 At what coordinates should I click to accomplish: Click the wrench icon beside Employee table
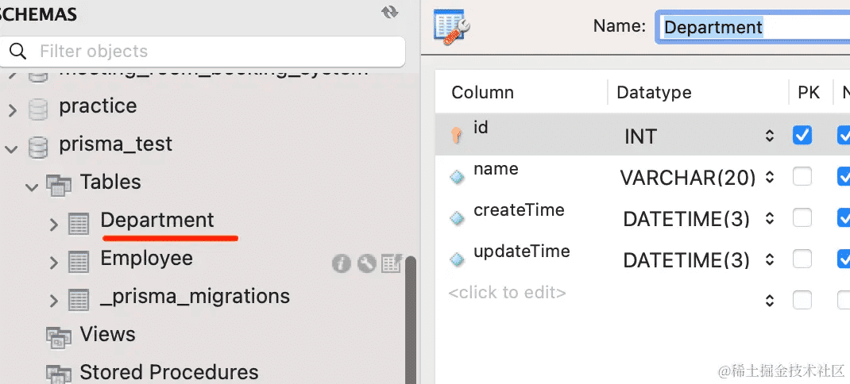coord(366,263)
